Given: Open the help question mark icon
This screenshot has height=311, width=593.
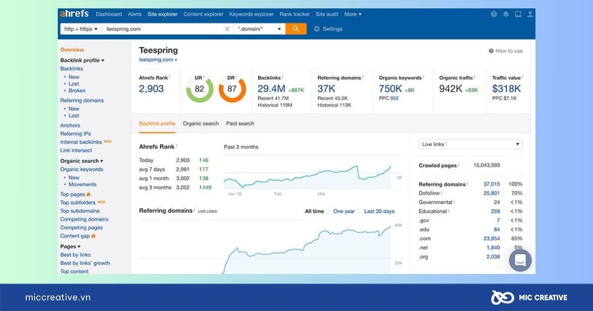Looking at the screenshot, I should coord(494,14).
